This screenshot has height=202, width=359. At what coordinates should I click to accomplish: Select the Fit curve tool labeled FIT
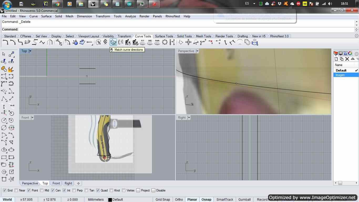[142, 42]
